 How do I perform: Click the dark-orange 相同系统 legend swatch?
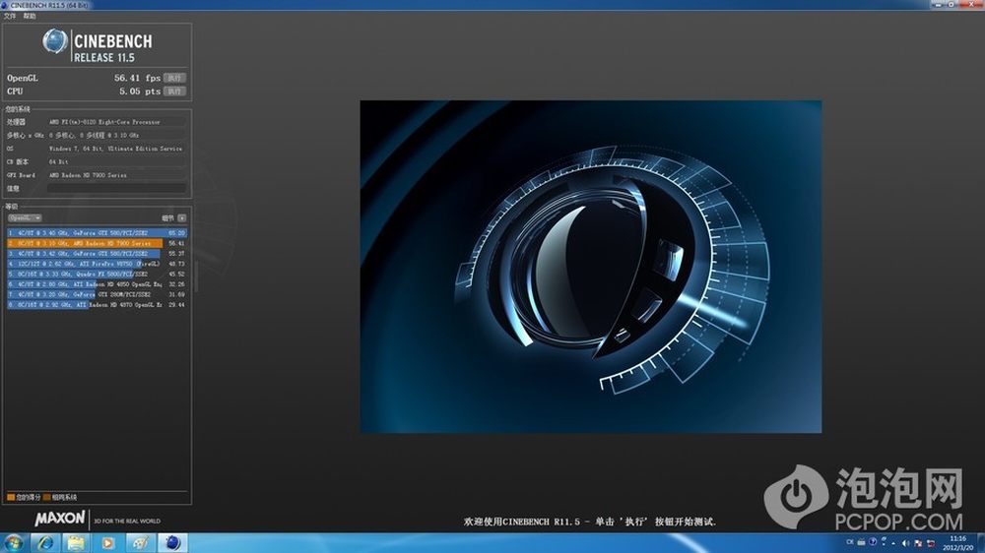[x=46, y=497]
